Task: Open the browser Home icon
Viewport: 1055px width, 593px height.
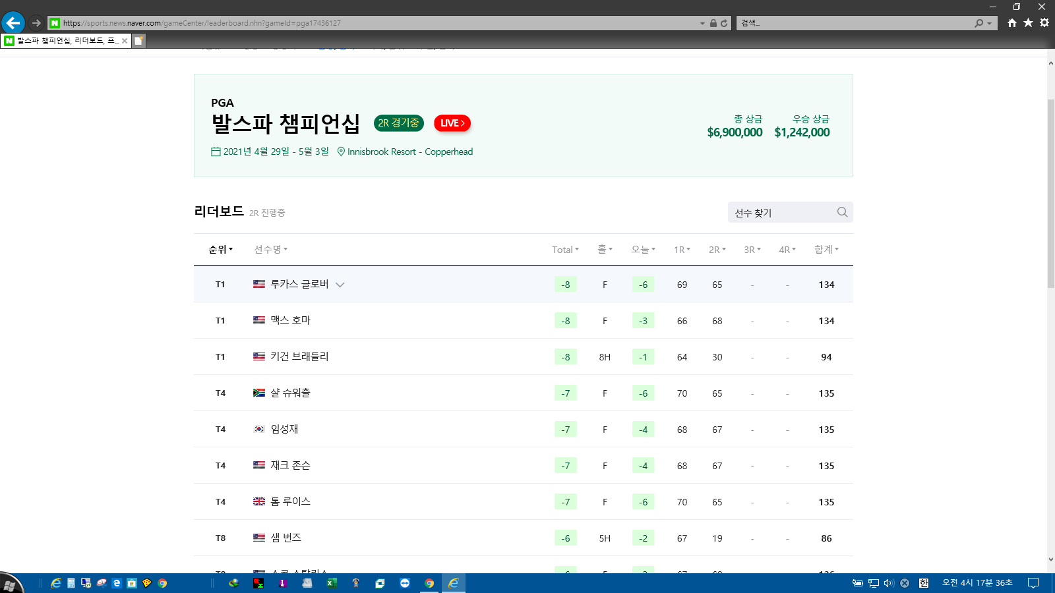Action: [x=1012, y=23]
